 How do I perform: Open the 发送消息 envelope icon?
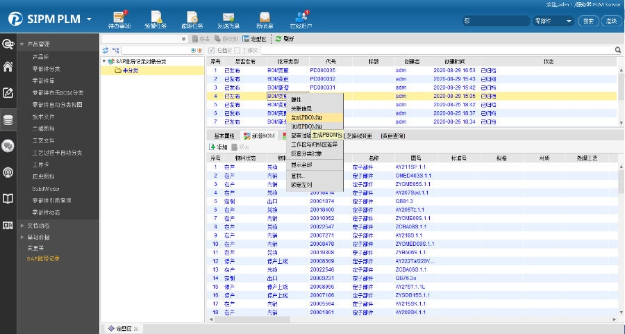(228, 17)
